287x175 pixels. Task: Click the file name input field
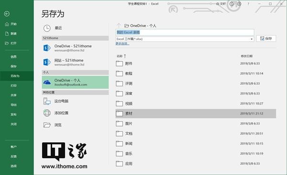click(185, 33)
